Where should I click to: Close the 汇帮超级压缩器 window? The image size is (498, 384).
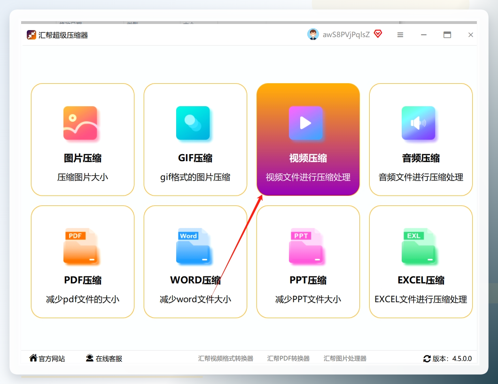(x=471, y=35)
